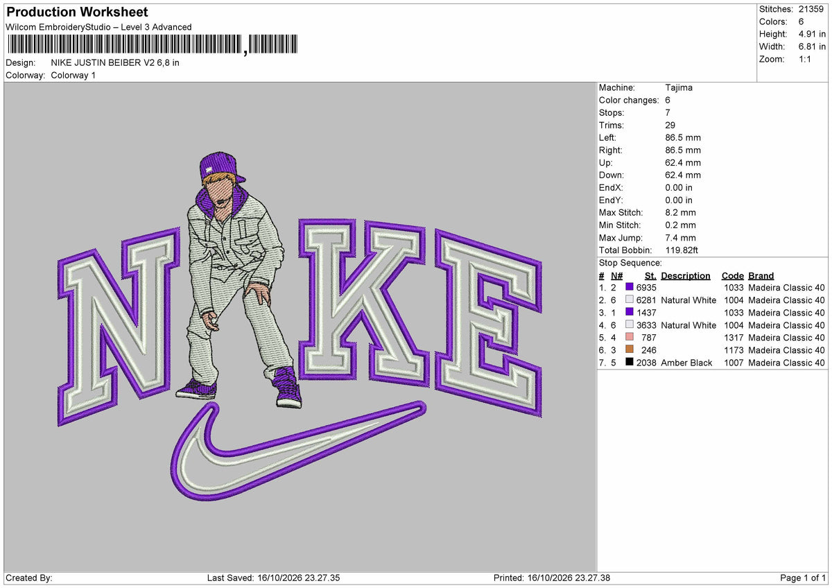Click the "Stop Sequence:" heading
Viewport: 832px width, 588px height.
[x=630, y=263]
